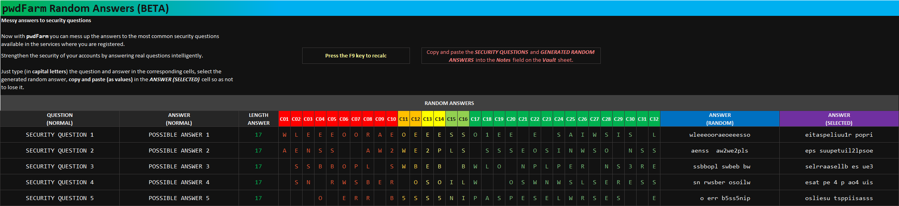Image resolution: width=899 pixels, height=206 pixels.
Task: Click the '2' under C10 in Question 2 row
Action: 392,151
